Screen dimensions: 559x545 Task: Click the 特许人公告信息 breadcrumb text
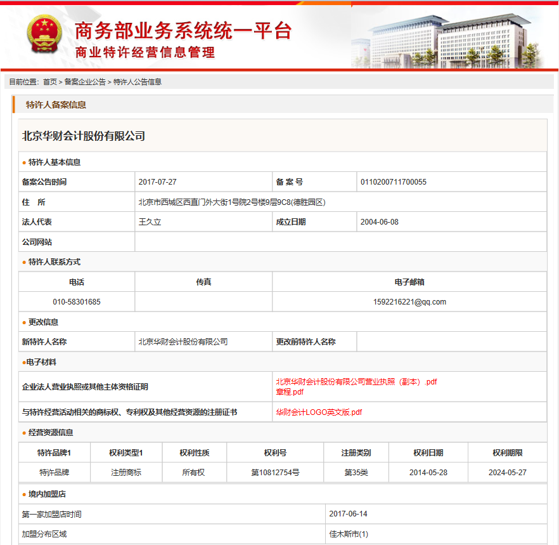click(x=138, y=82)
